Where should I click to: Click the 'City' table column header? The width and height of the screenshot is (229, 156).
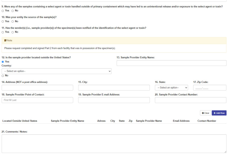click(112, 121)
